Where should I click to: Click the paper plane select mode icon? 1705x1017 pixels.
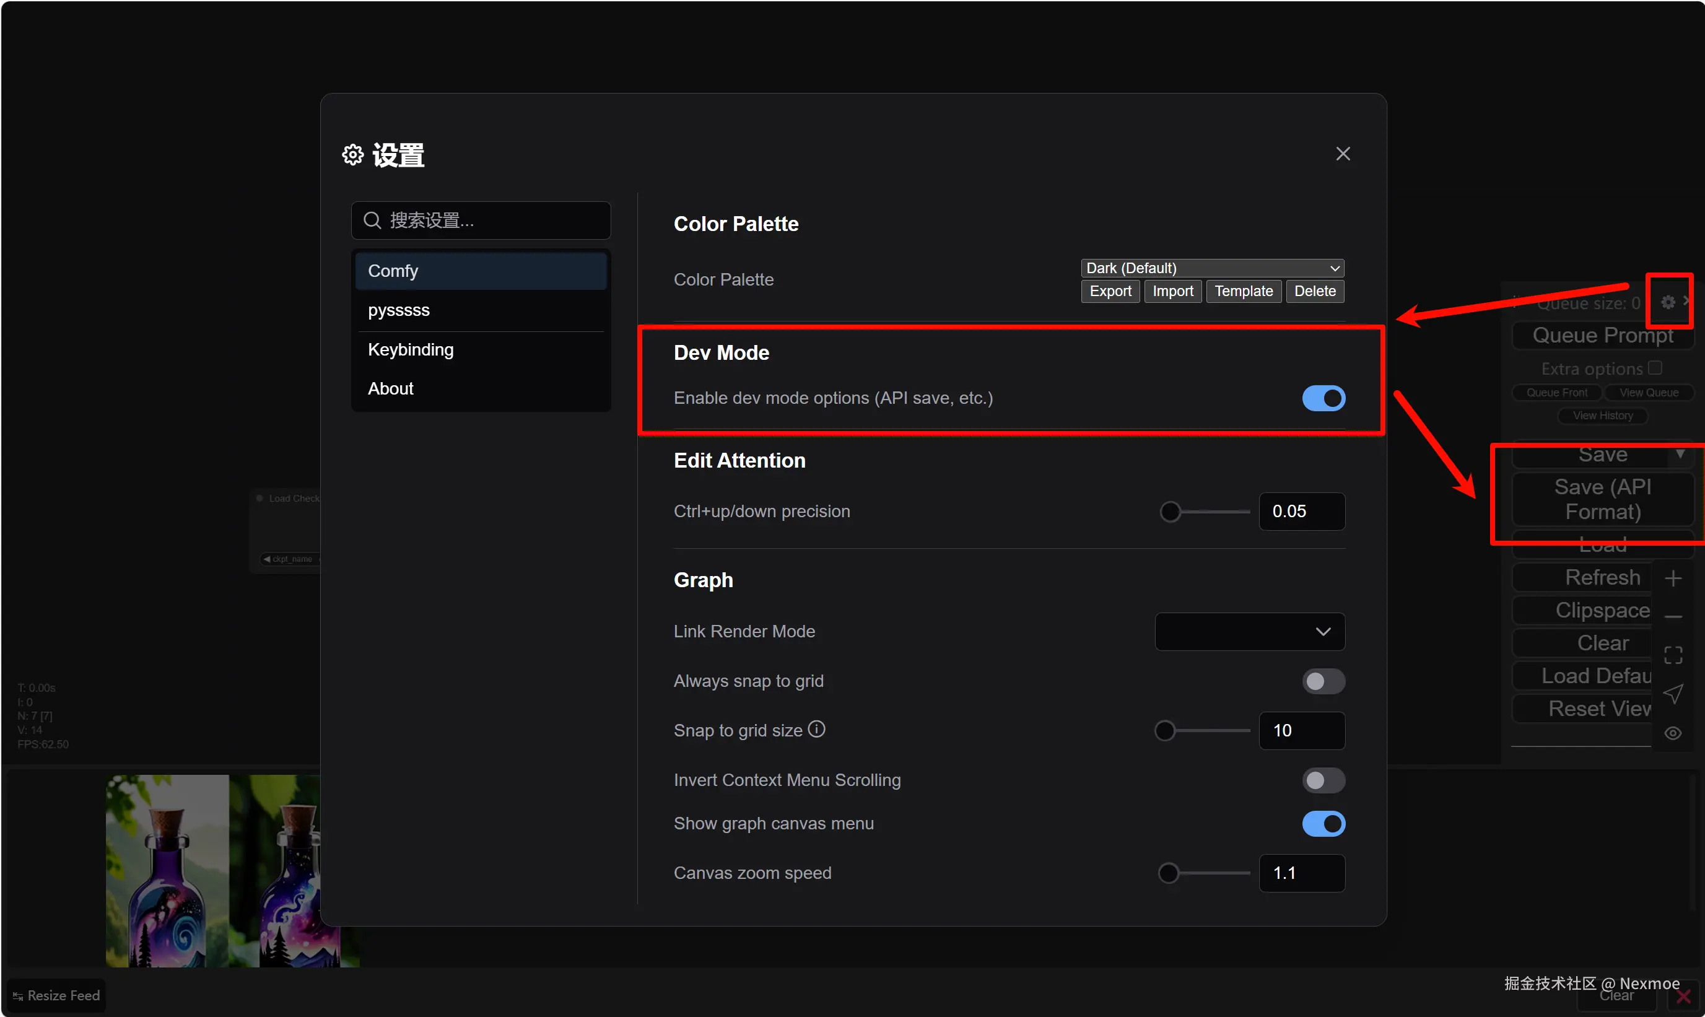click(x=1673, y=694)
